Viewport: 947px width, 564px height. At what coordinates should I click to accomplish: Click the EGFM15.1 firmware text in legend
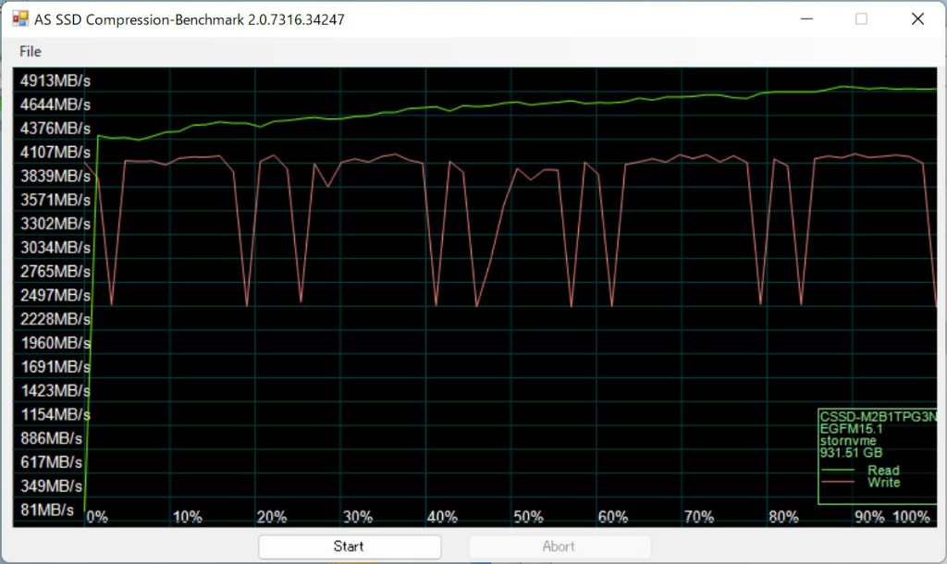coord(851,429)
